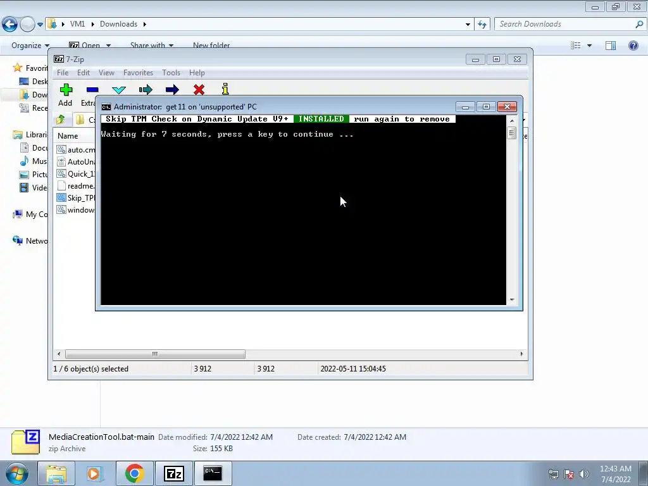Screen dimensions: 648x486
Task: Click the Chrome taskbar icon
Action: [x=134, y=473]
